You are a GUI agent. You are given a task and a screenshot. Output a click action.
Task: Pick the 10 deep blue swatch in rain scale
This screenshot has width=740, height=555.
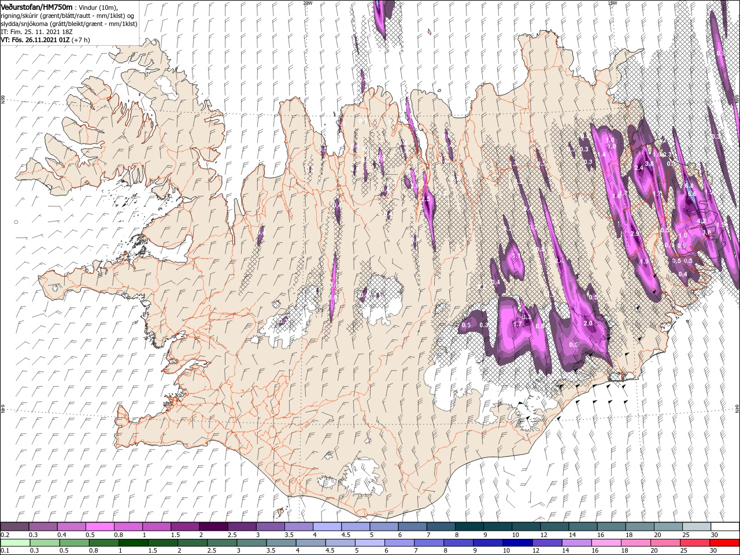(x=517, y=543)
